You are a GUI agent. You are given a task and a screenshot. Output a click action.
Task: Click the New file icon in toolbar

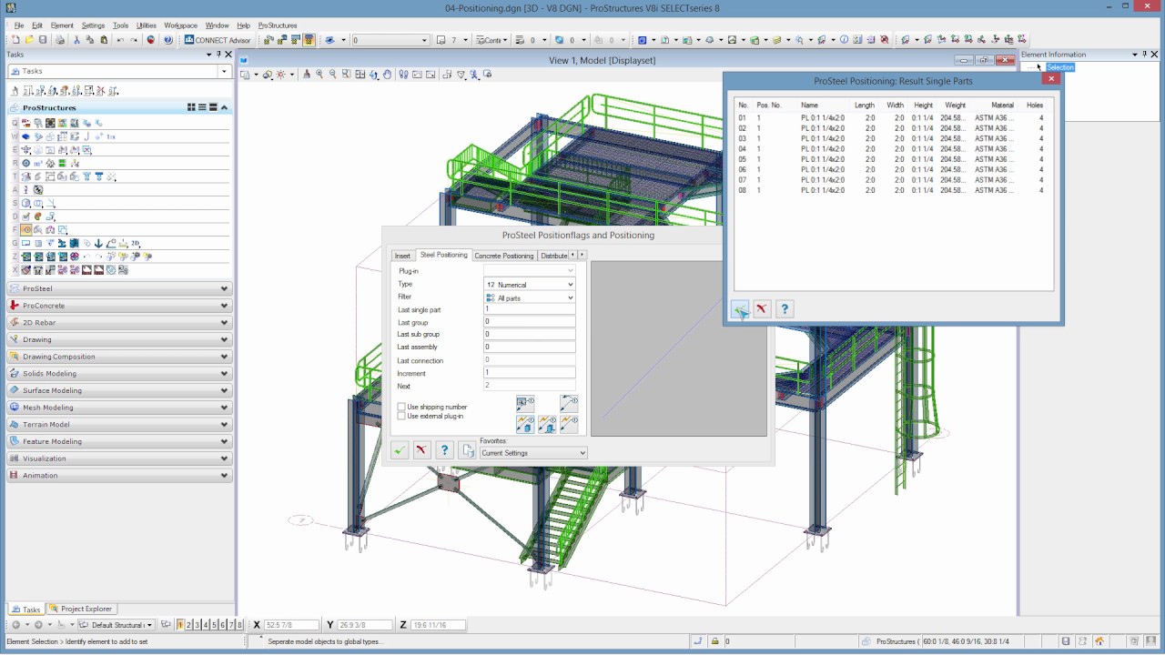coord(16,40)
